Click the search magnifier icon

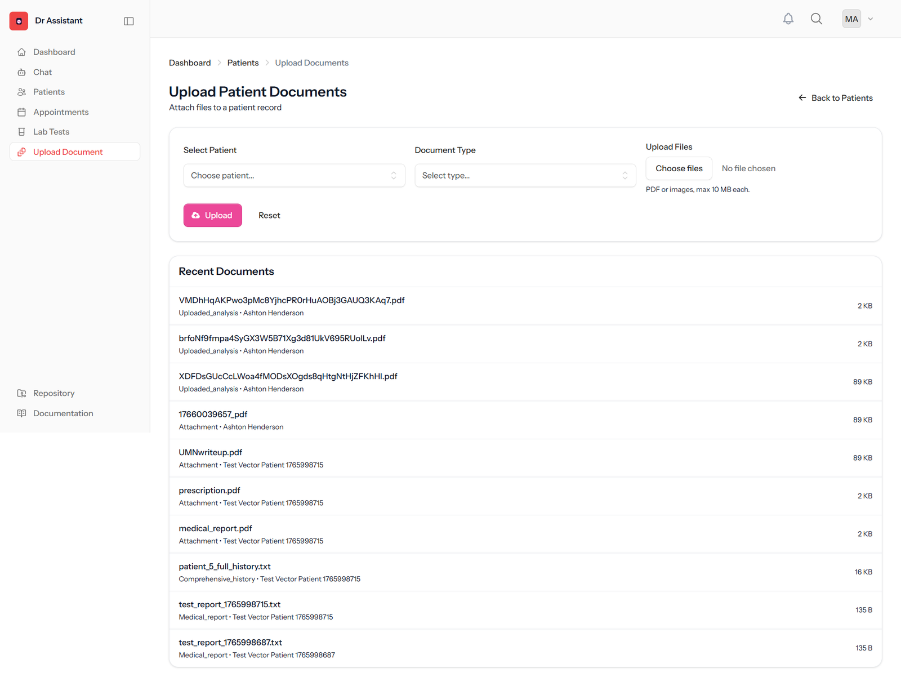point(817,19)
